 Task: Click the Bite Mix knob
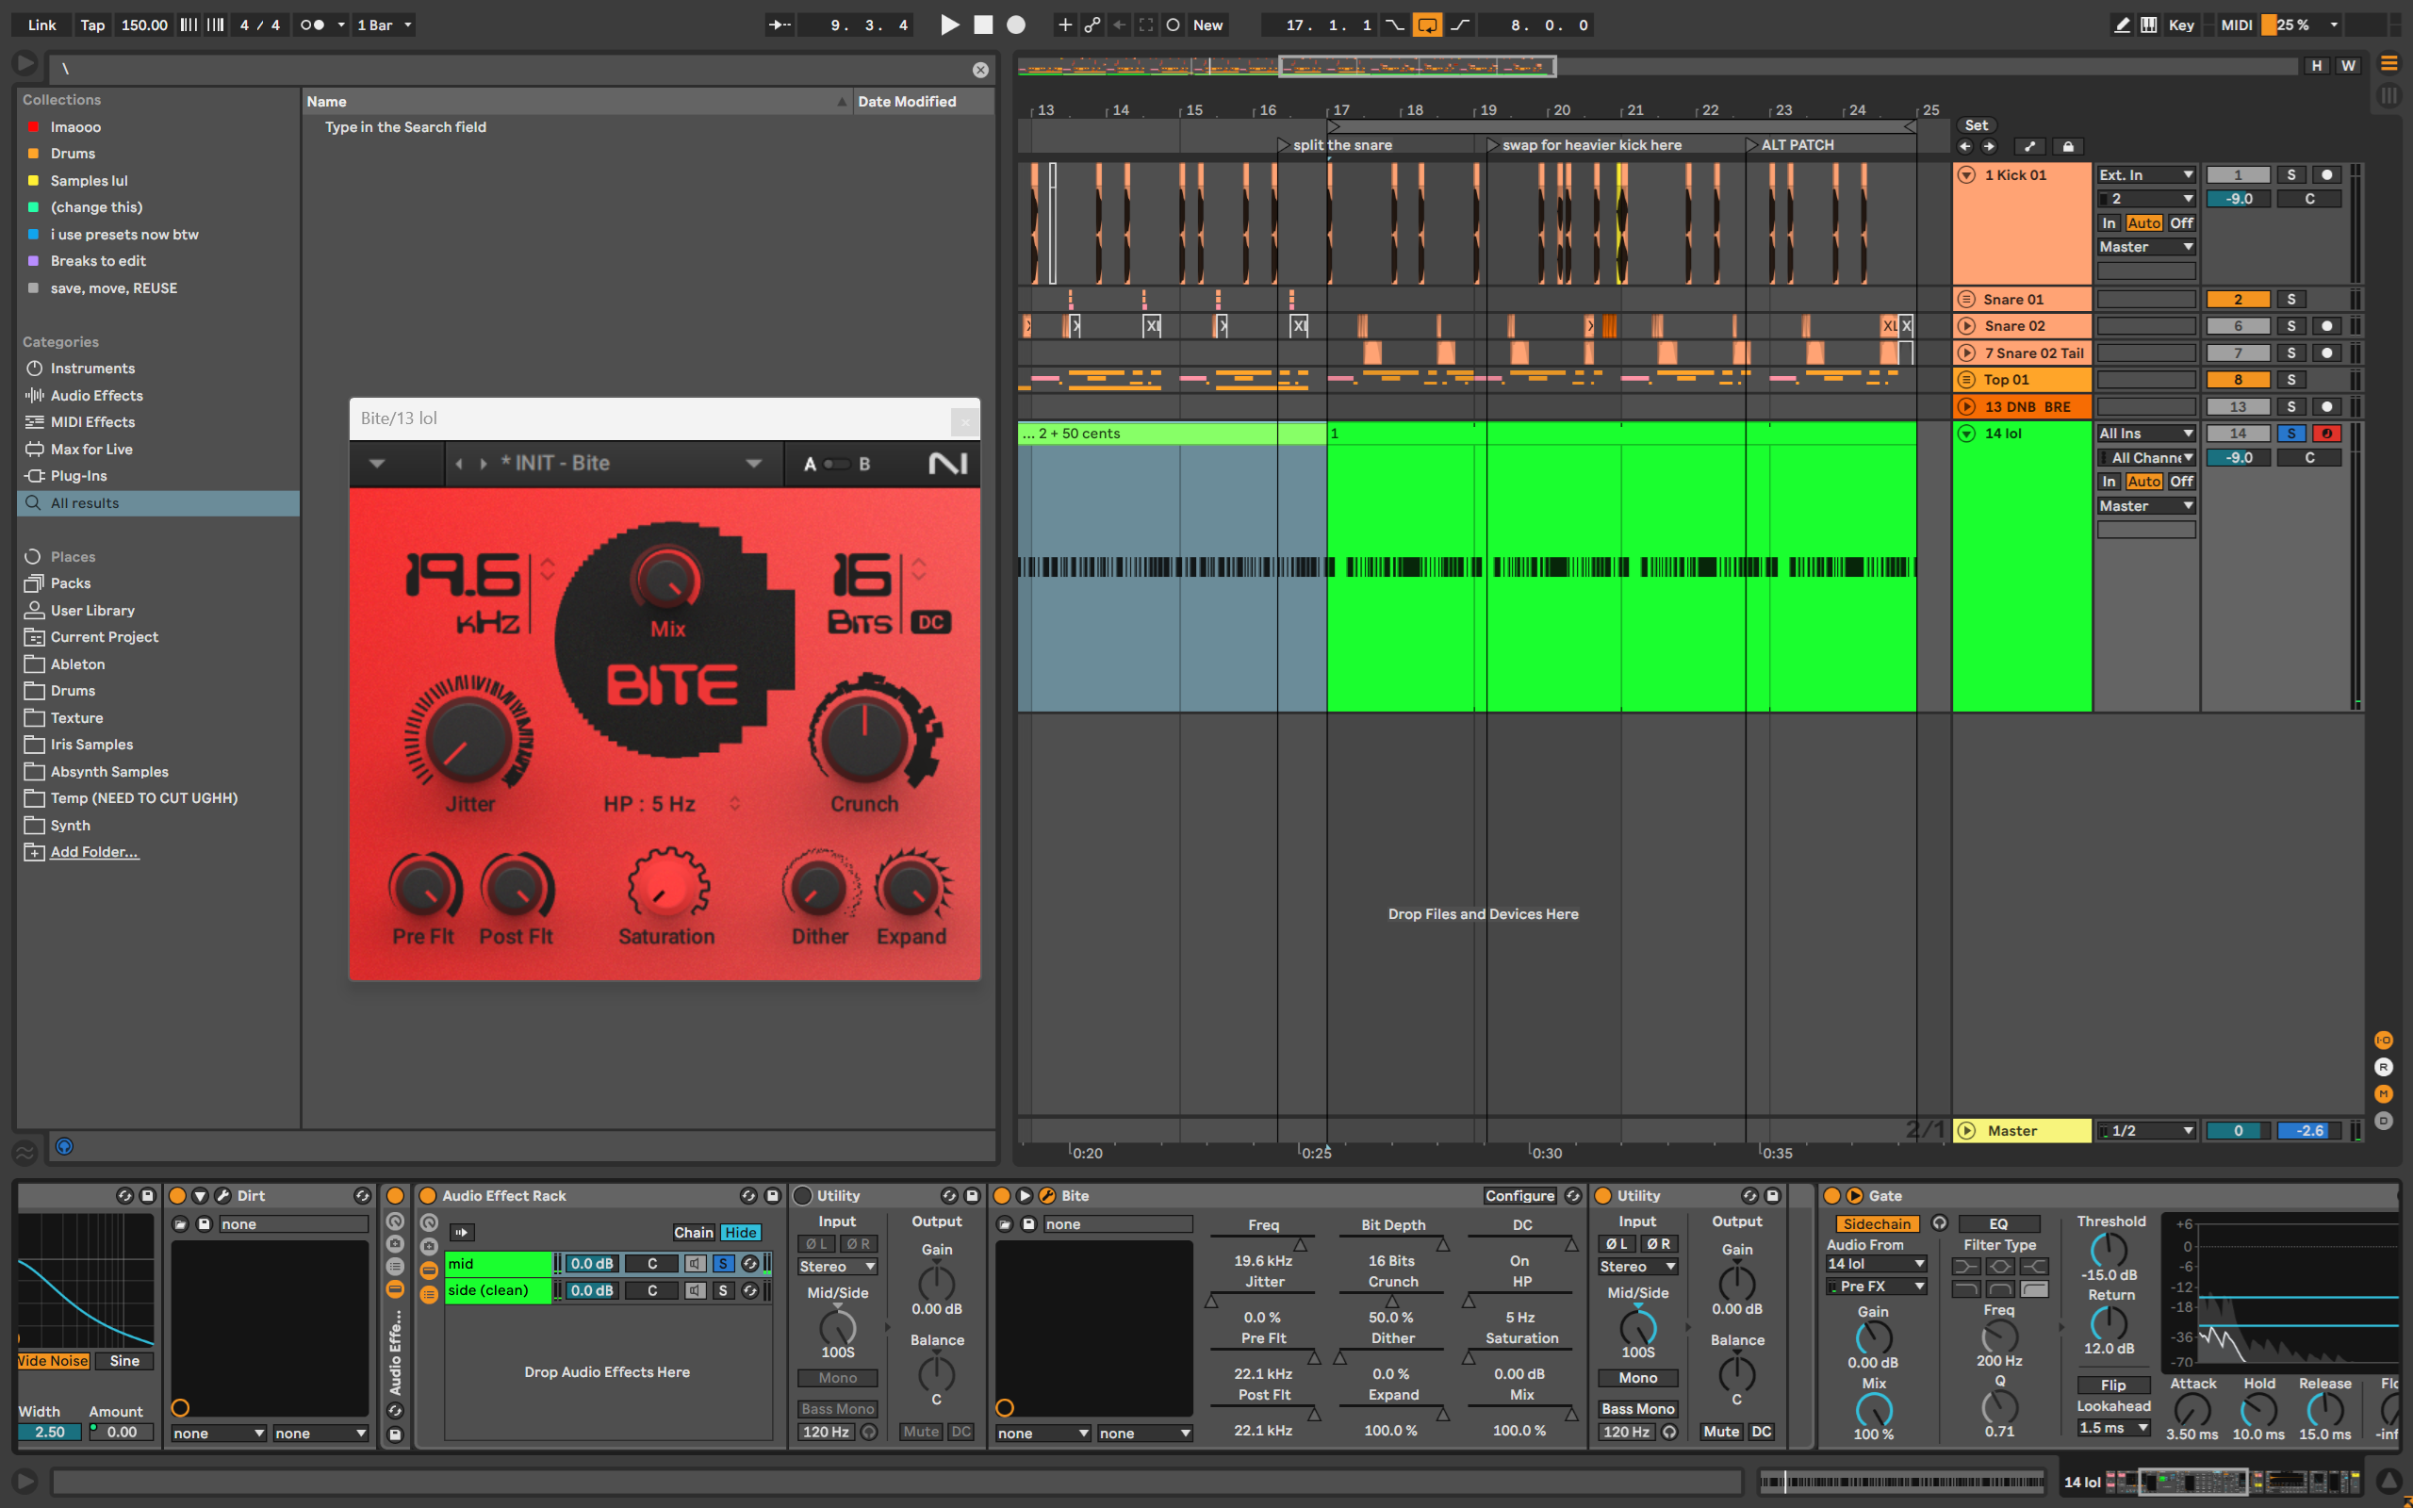(x=666, y=580)
